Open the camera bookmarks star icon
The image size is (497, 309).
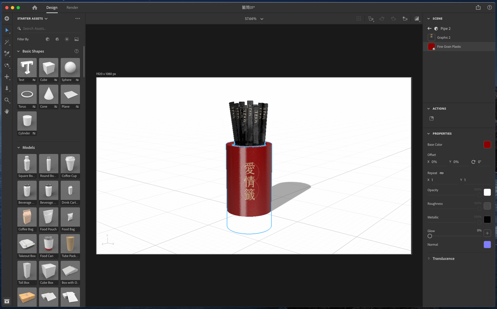(405, 19)
